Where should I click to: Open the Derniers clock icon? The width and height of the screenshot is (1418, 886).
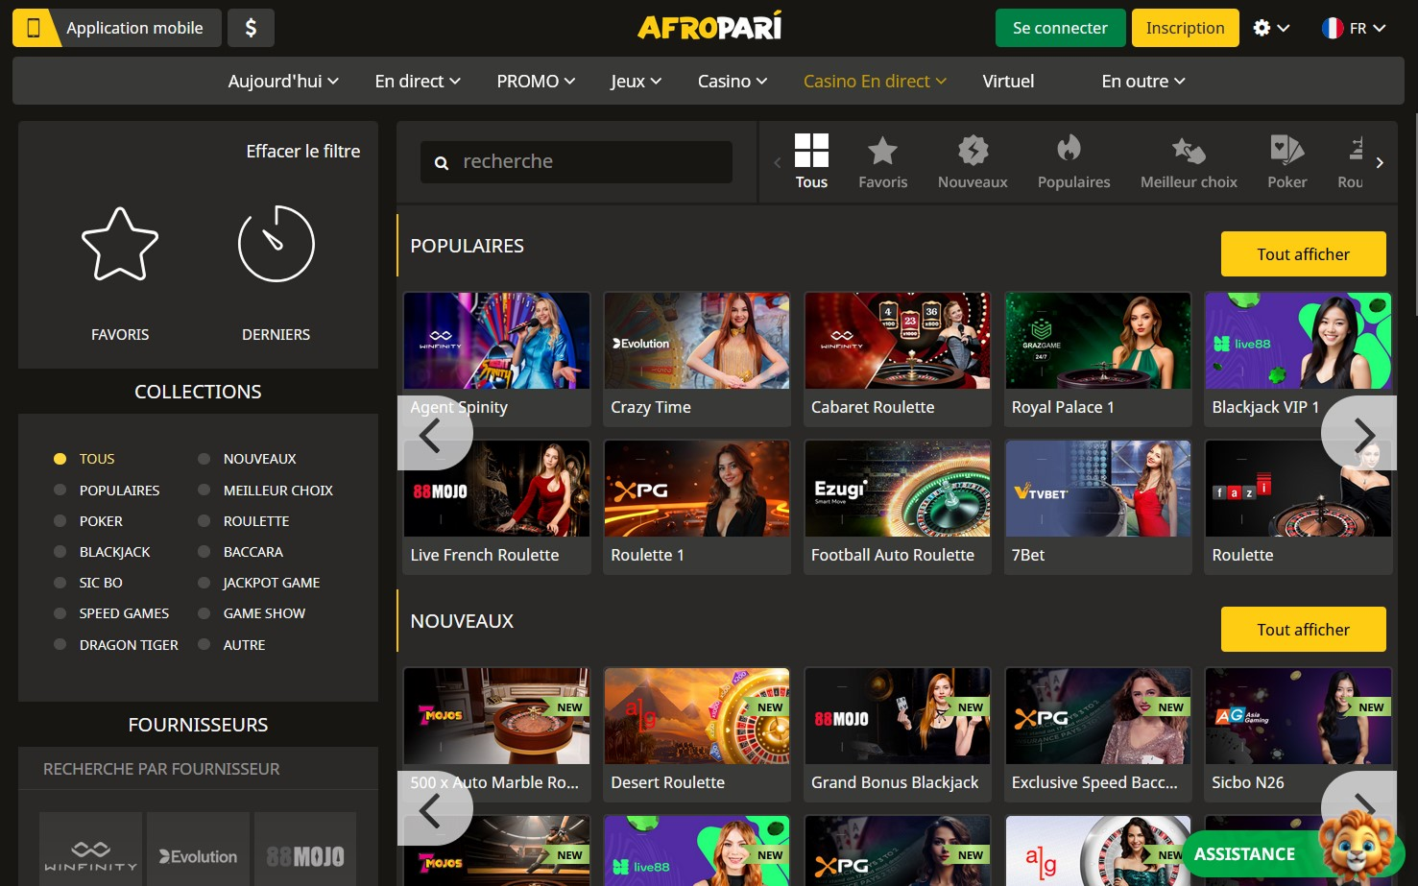pyautogui.click(x=276, y=244)
